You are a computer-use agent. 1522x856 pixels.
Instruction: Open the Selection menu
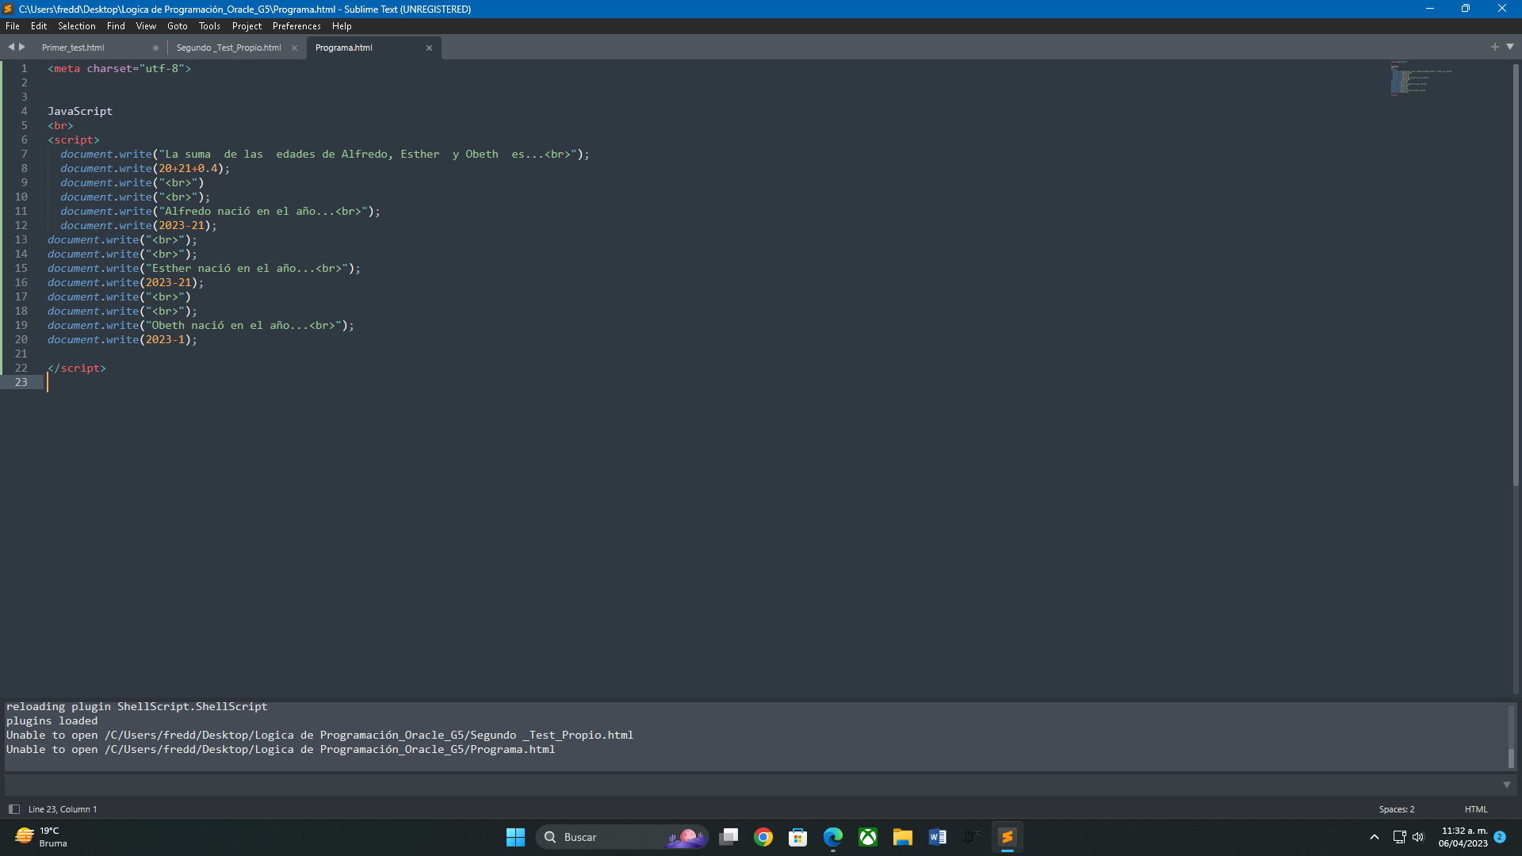pyautogui.click(x=77, y=26)
